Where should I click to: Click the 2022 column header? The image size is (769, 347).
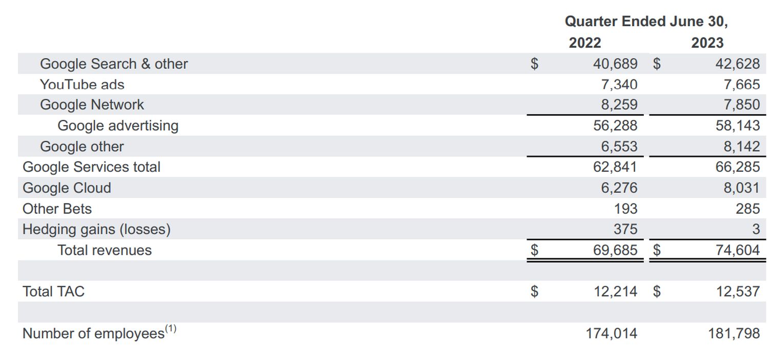[585, 43]
